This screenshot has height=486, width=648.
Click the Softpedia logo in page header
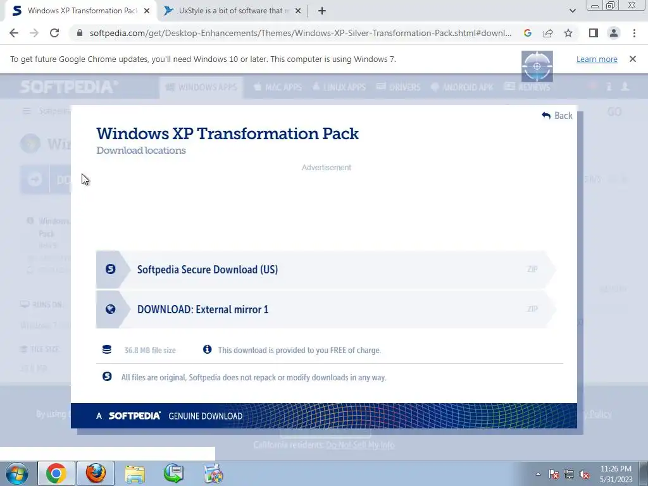(x=68, y=87)
